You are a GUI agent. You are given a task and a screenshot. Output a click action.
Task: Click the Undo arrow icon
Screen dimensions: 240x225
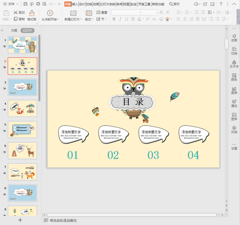tap(51, 4)
